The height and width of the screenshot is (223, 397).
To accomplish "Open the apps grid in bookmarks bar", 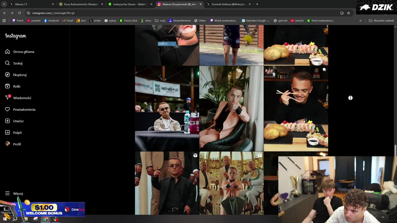I will point(4,21).
